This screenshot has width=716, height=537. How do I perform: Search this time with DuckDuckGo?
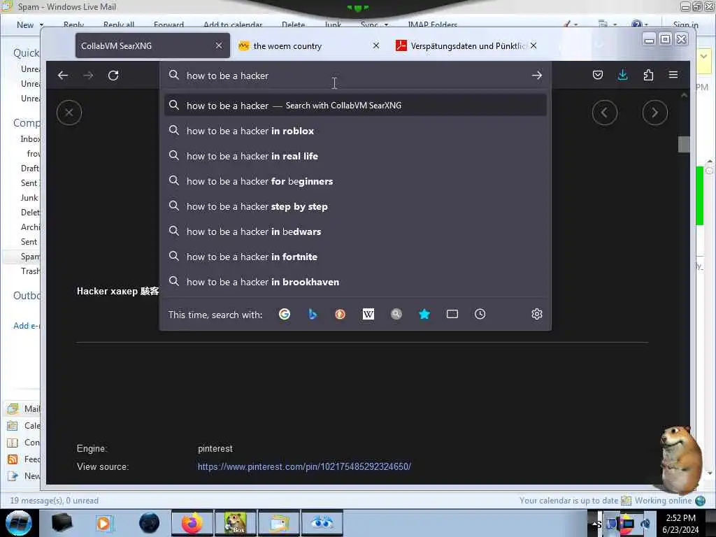[341, 314]
